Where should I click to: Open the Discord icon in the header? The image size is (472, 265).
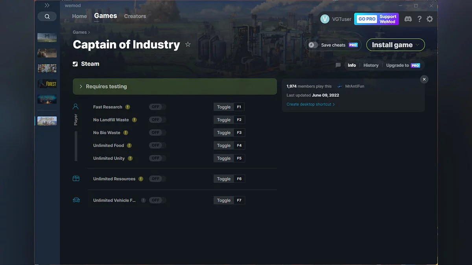coord(408,19)
